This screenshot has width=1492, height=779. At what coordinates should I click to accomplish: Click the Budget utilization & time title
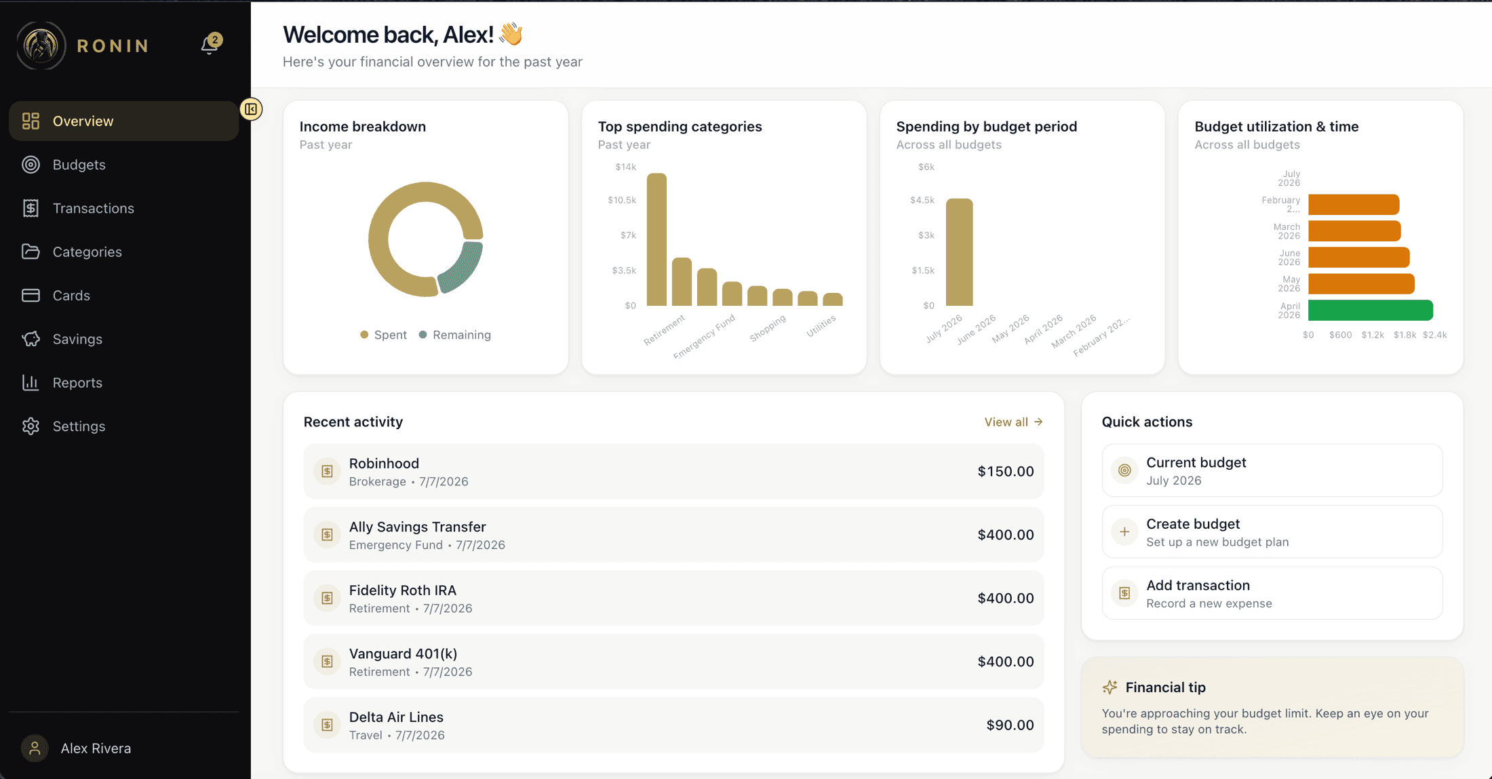point(1276,127)
